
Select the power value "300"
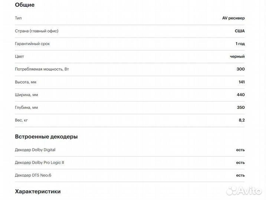(x=240, y=69)
